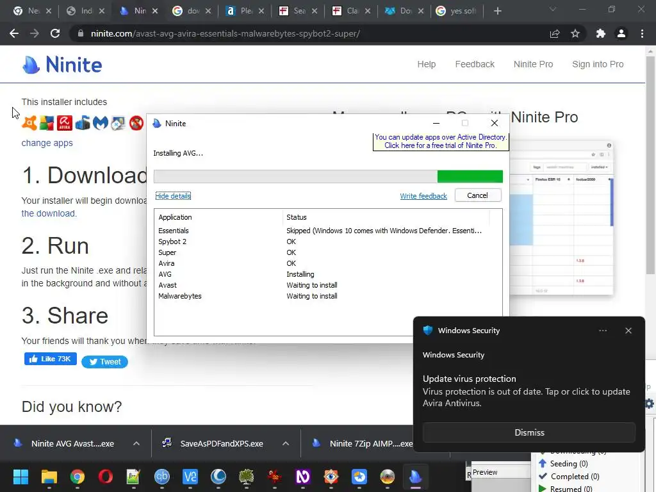Click 'Seeding (0)' in background window
This screenshot has height=492, width=656.
(x=569, y=464)
